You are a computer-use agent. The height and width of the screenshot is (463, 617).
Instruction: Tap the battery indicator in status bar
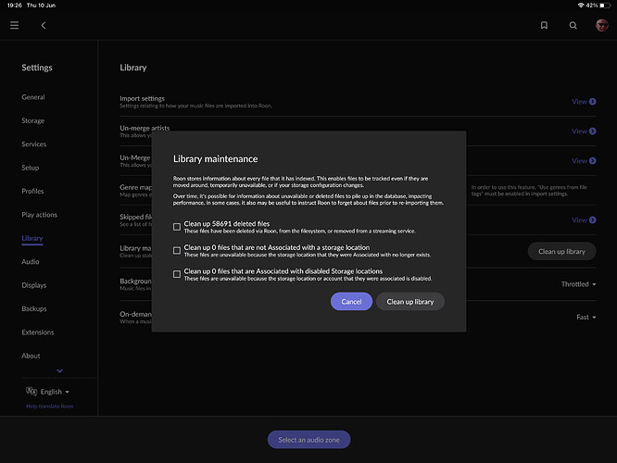click(x=604, y=6)
